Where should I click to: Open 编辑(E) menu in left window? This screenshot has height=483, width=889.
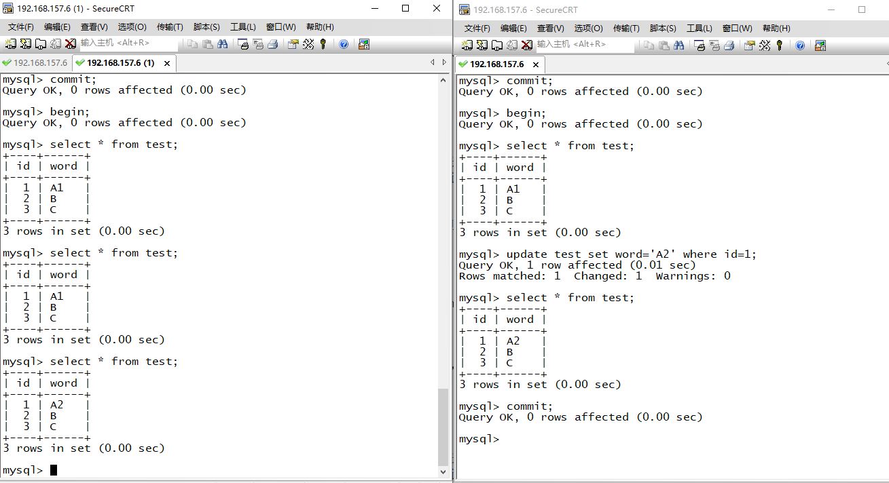click(x=57, y=27)
